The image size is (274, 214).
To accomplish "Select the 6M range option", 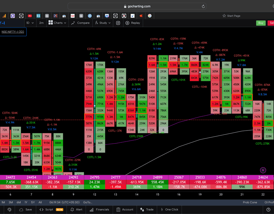I will (x=19, y=202).
